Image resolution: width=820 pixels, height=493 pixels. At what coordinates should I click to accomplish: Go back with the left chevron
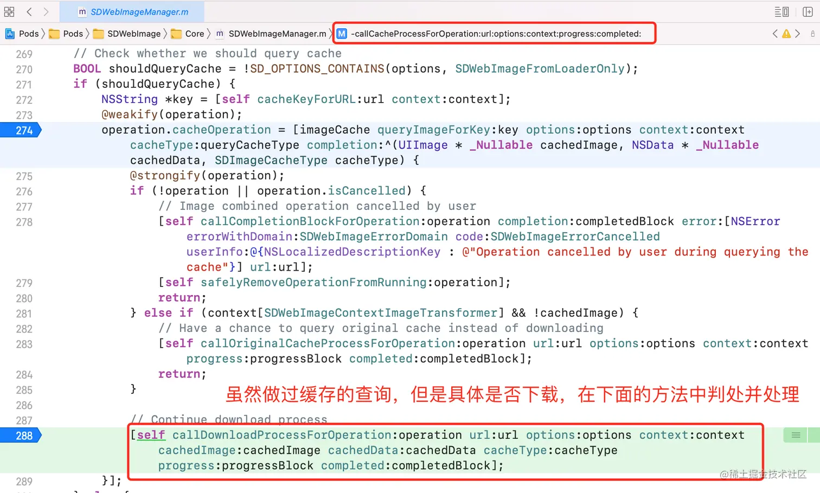point(29,11)
